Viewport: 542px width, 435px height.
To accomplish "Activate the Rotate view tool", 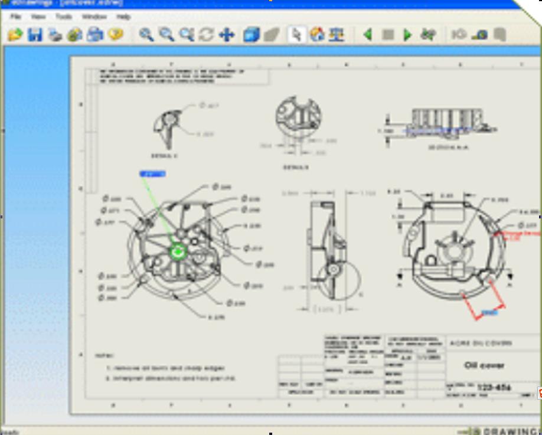I will click(x=206, y=35).
